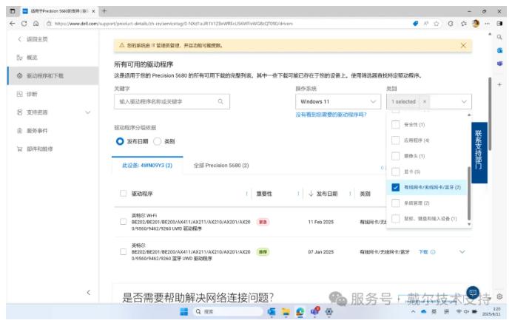This screenshot has width=512, height=326.
Task: Open the 联系支持部门 side button
Action: pyautogui.click(x=479, y=152)
